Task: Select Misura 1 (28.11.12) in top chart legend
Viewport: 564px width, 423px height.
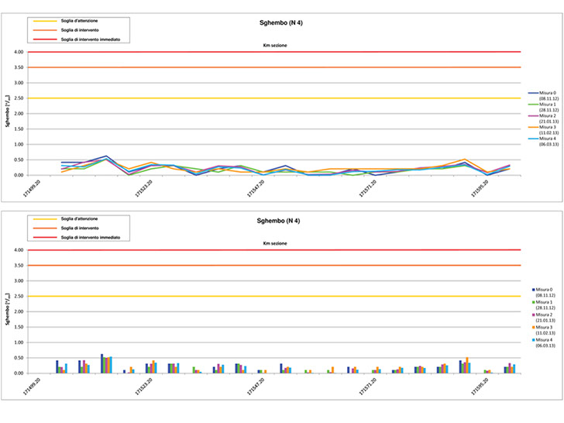Action: coord(542,107)
